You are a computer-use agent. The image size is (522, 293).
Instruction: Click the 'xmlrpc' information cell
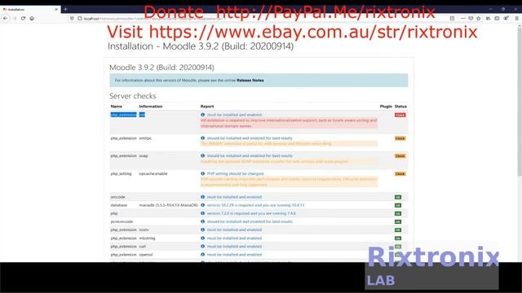(145, 138)
